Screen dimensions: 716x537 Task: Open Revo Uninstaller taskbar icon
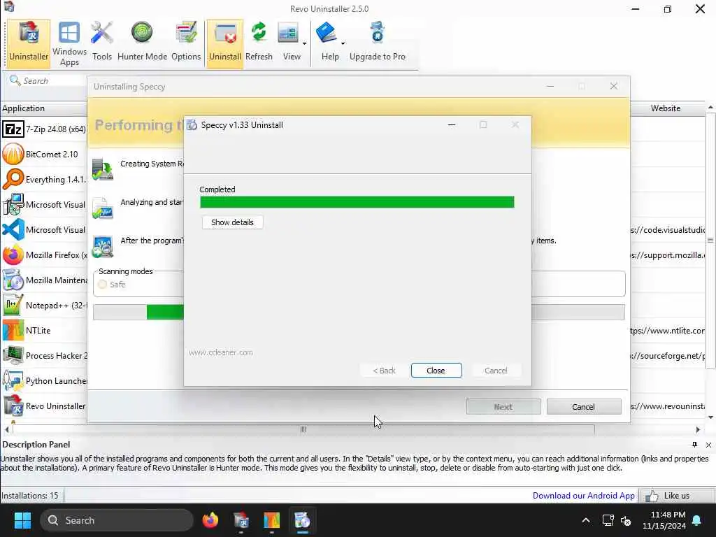(241, 520)
